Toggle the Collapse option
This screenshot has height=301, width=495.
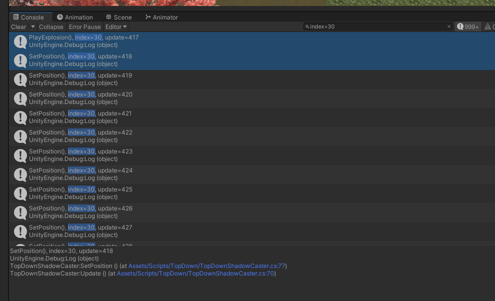click(51, 27)
